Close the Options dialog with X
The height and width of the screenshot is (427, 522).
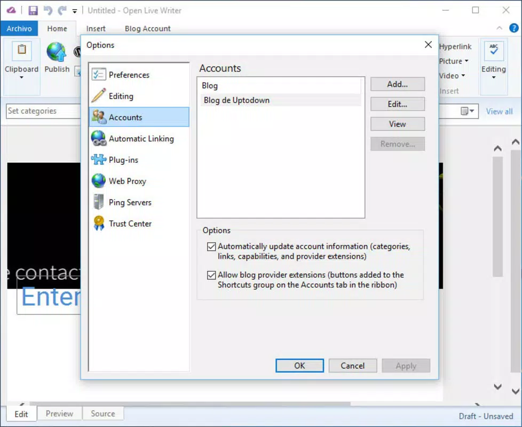tap(429, 45)
